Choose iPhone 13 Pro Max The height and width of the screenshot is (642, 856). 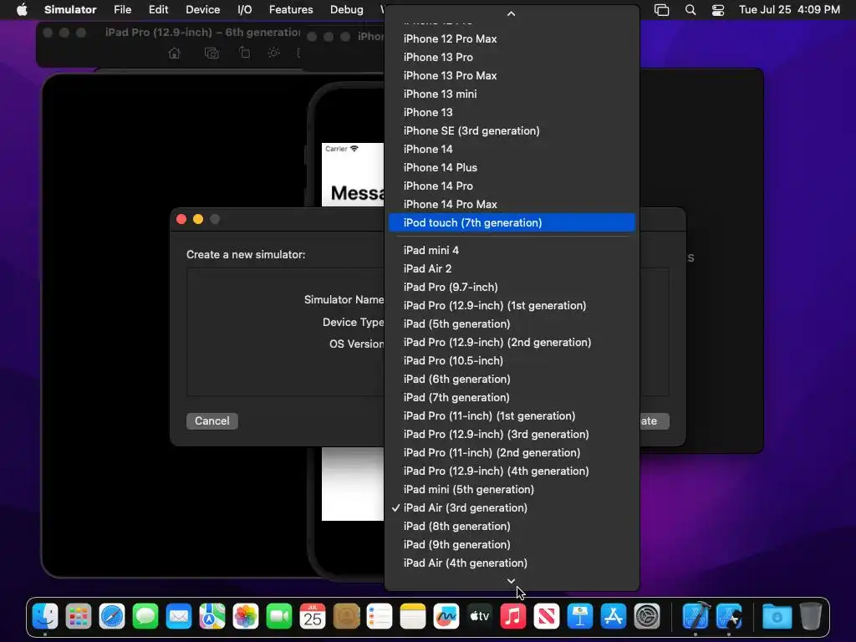click(x=512, y=75)
